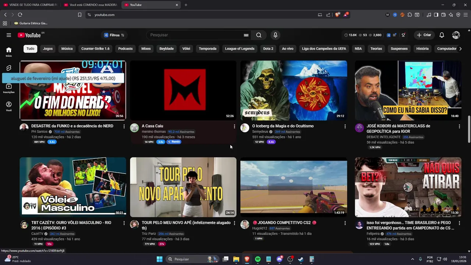Open DEBATE INTELIGENTE channel link
This screenshot has width=471, height=265.
coord(383,137)
